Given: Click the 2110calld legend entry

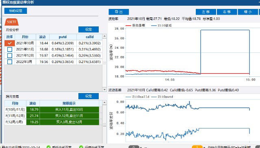Looking at the screenshot, I should (137, 97).
